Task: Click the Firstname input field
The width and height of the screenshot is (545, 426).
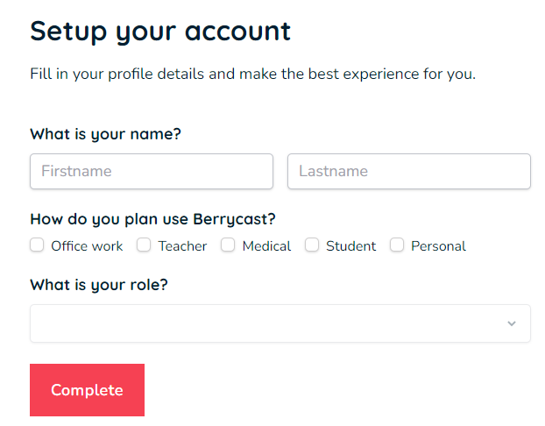Action: pyautogui.click(x=152, y=171)
